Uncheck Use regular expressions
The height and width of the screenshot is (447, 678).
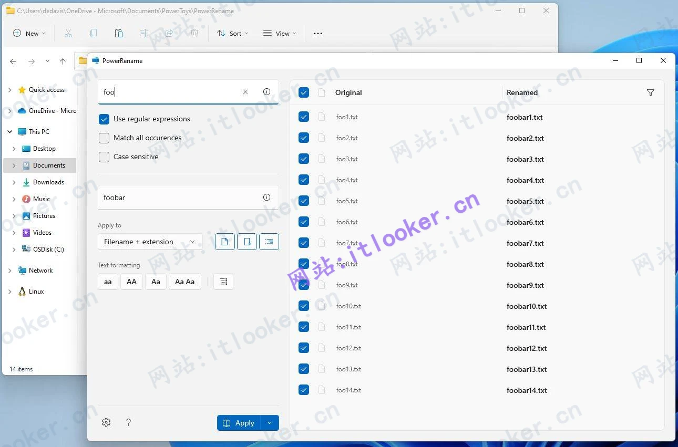104,119
